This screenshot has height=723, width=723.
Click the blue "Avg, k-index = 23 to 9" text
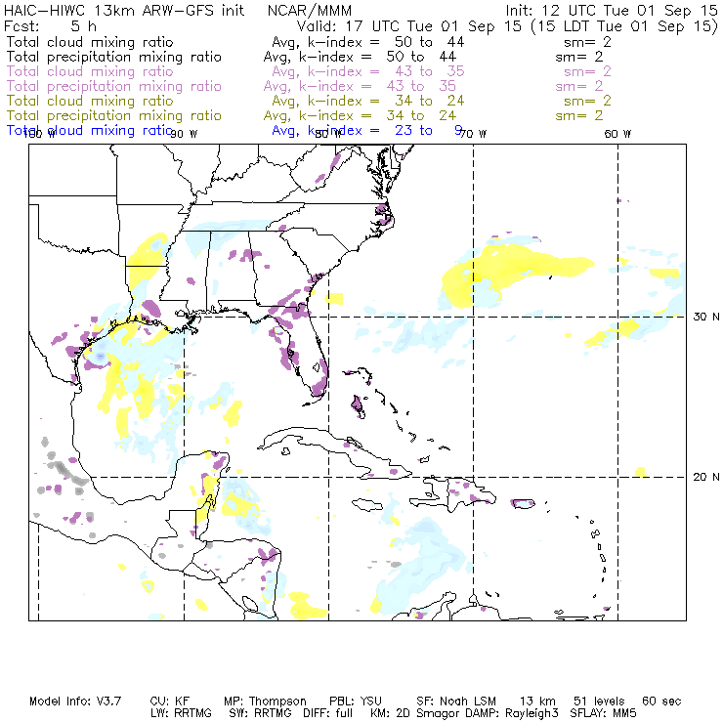tap(367, 131)
